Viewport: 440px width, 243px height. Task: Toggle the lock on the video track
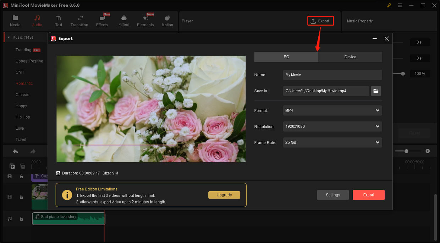(21, 197)
